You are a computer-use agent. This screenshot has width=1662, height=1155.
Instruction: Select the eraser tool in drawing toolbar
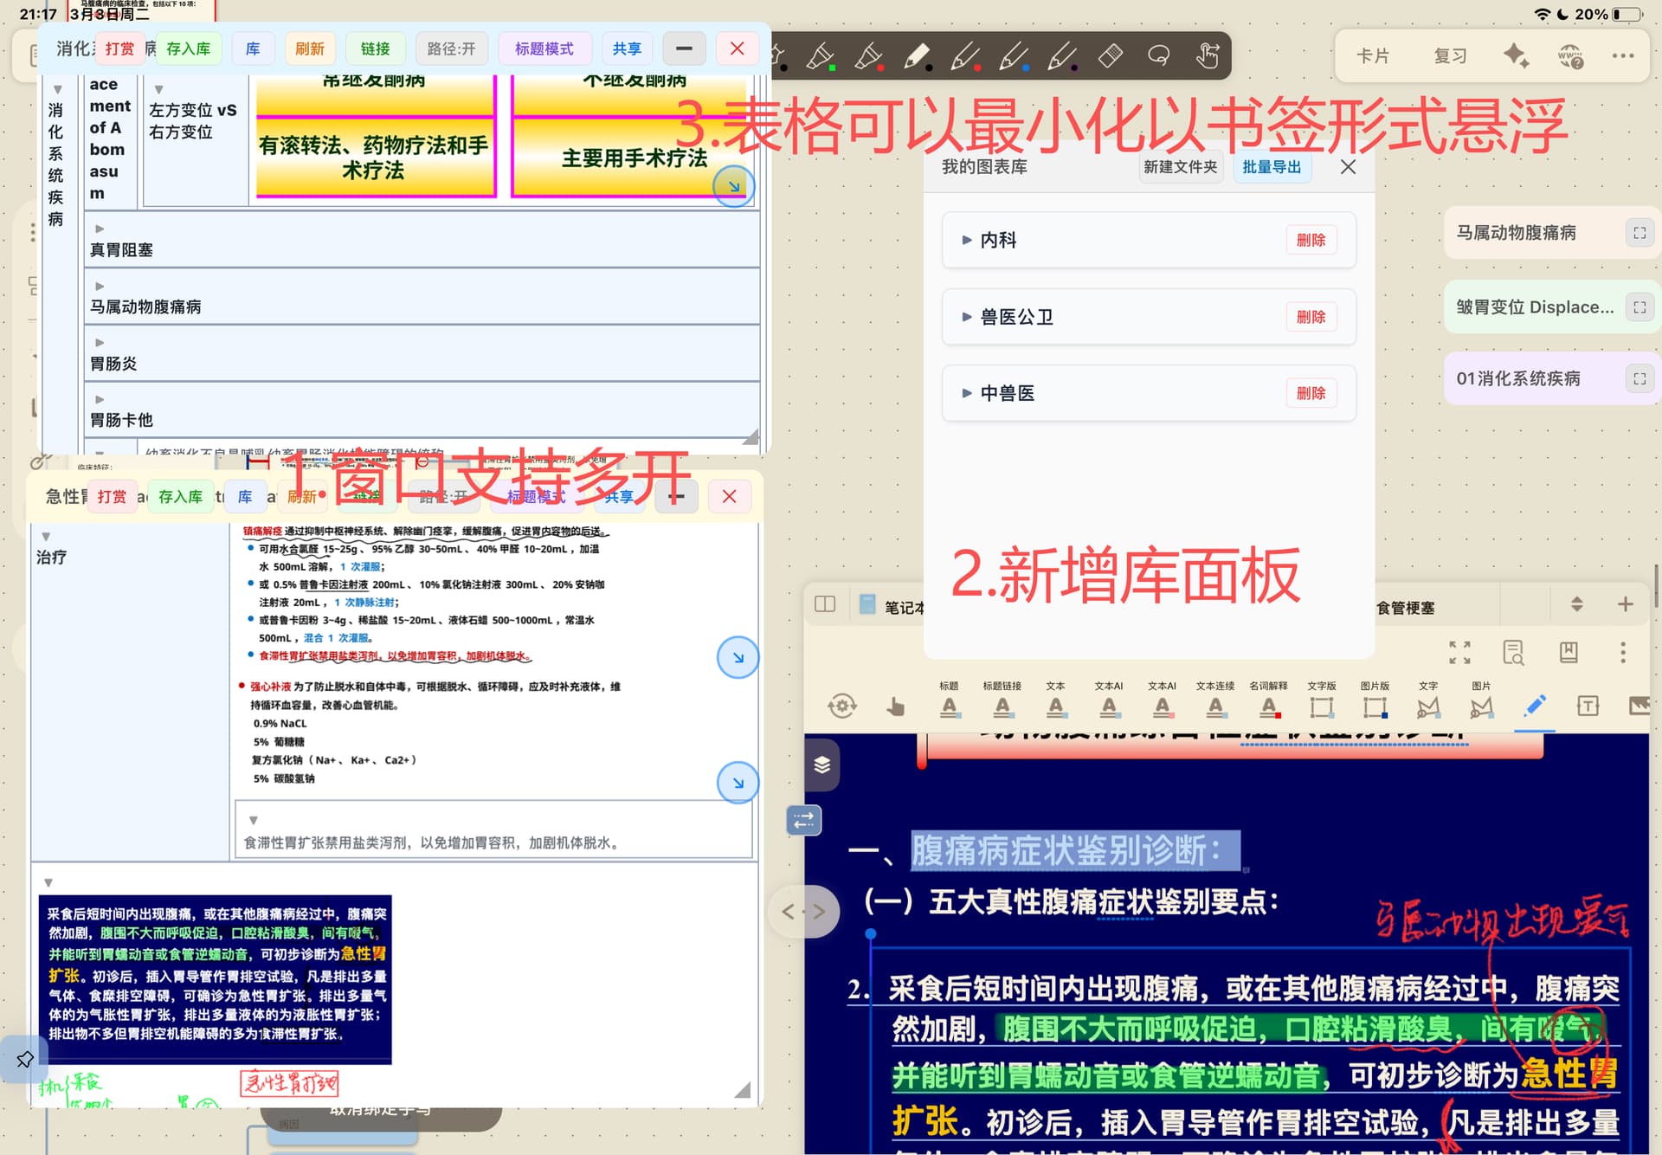point(1111,56)
